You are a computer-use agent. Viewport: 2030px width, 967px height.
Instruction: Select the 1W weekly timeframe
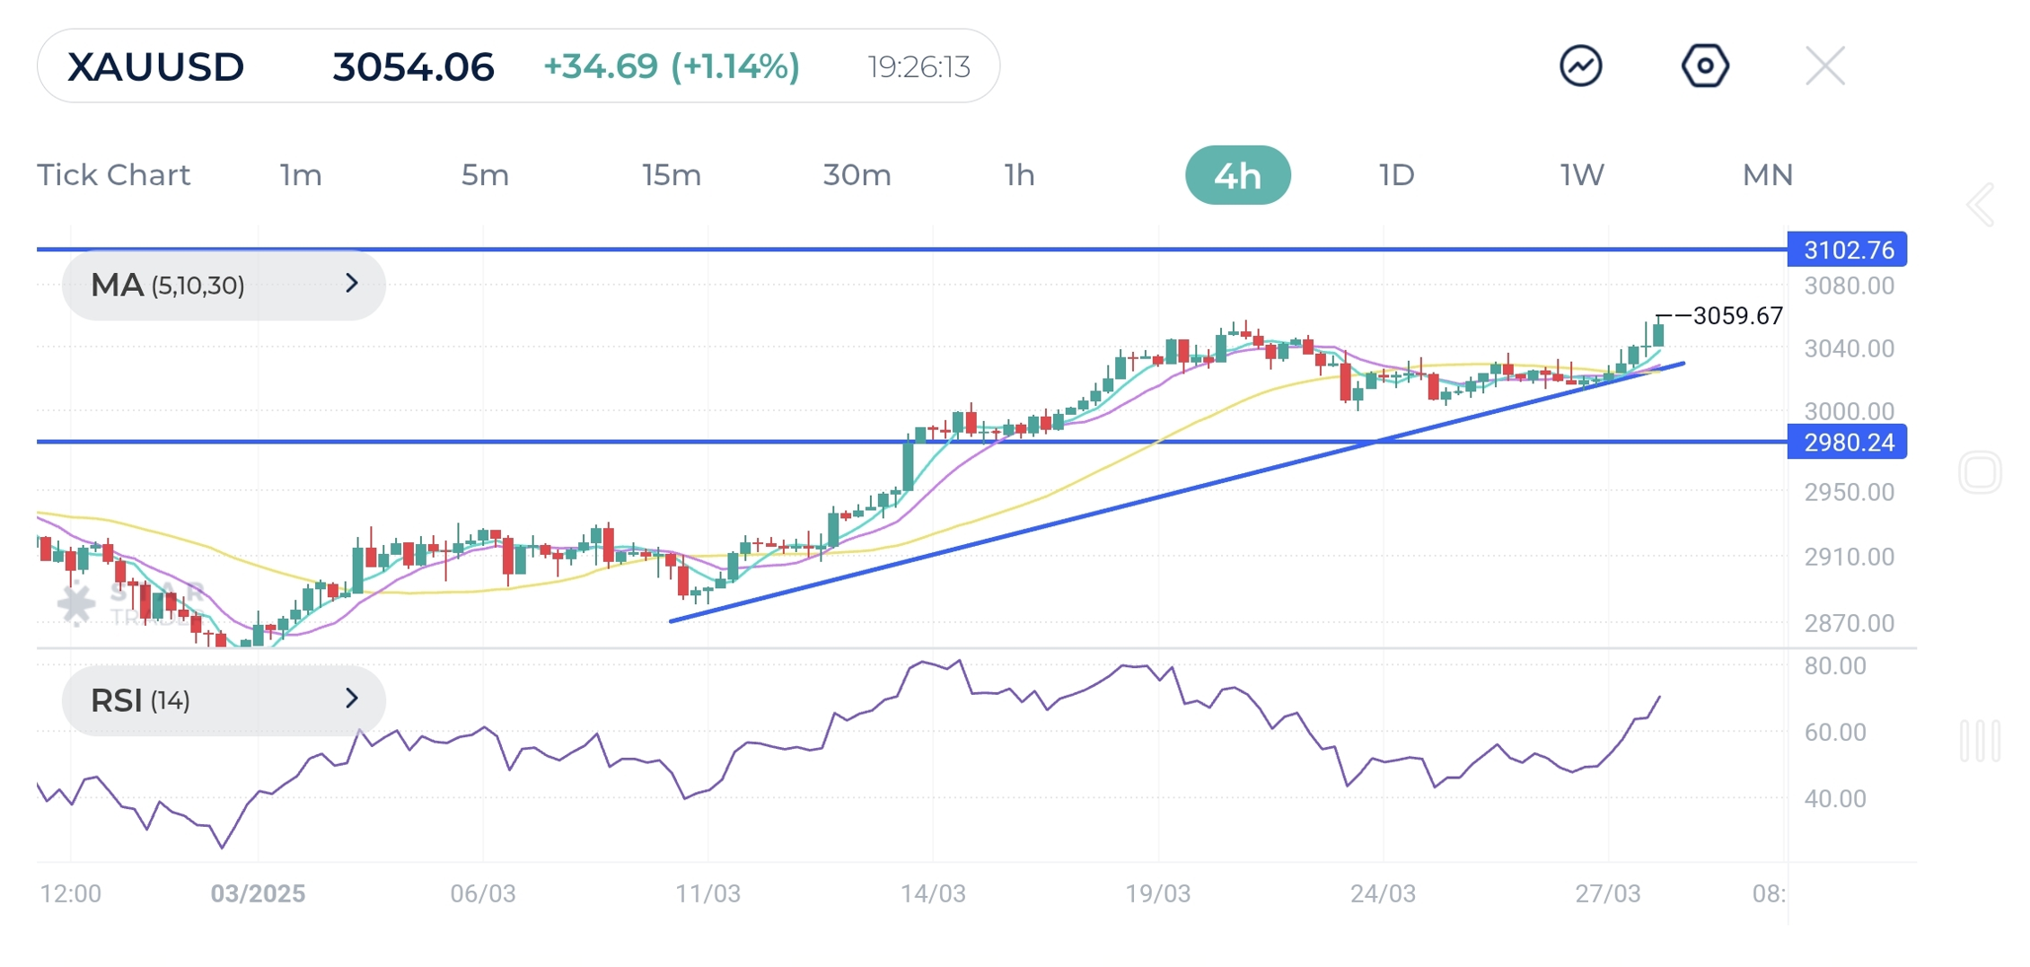pyautogui.click(x=1582, y=175)
